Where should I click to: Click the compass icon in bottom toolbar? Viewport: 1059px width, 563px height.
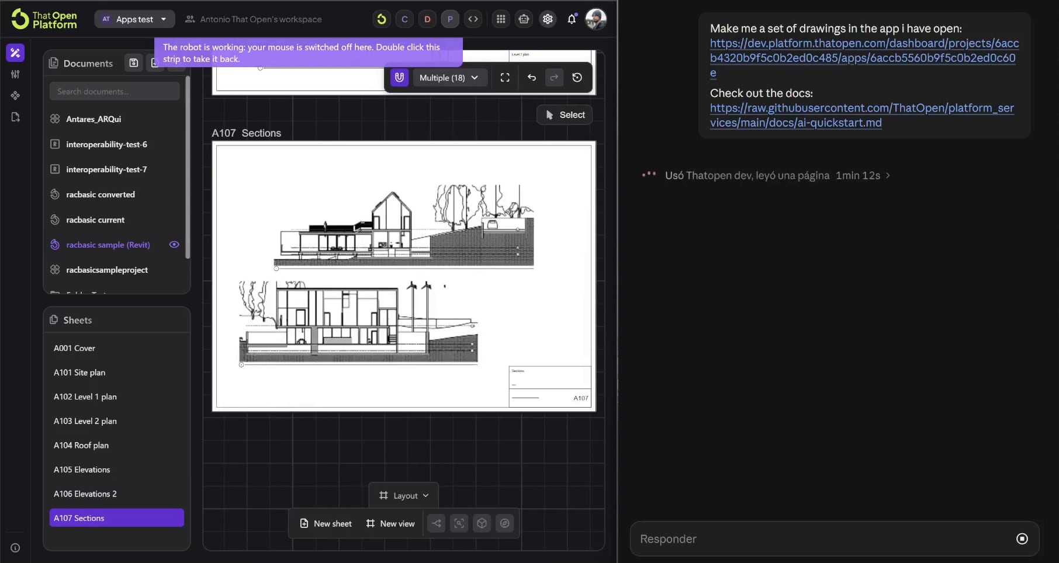(504, 523)
